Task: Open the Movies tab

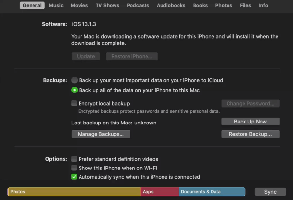Action: click(79, 5)
